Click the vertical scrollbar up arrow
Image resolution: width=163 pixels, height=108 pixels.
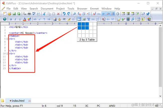coord(160,25)
